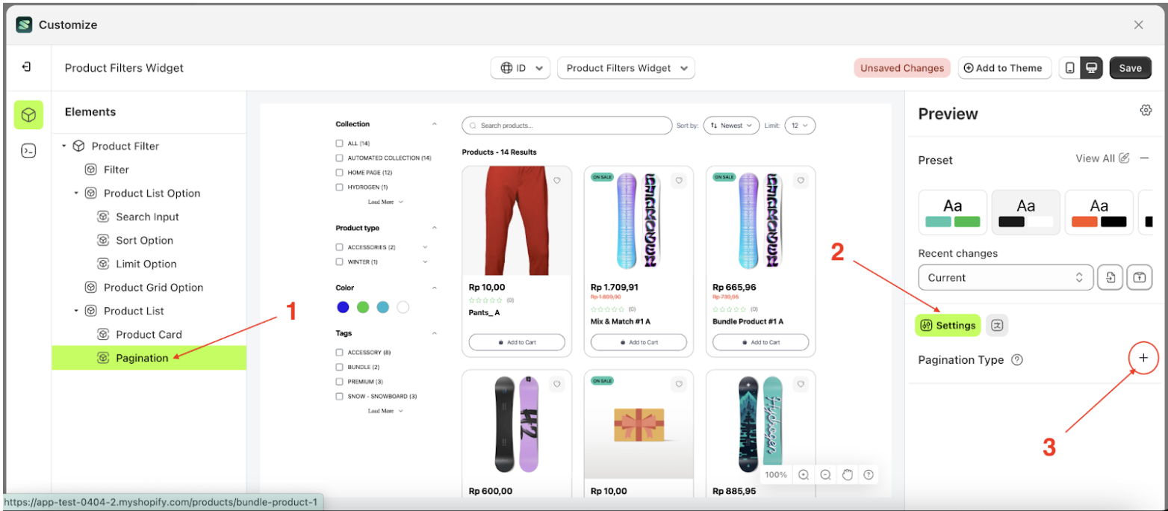The width and height of the screenshot is (1168, 511).
Task: Click the translation icon beside Settings
Action: 997,325
